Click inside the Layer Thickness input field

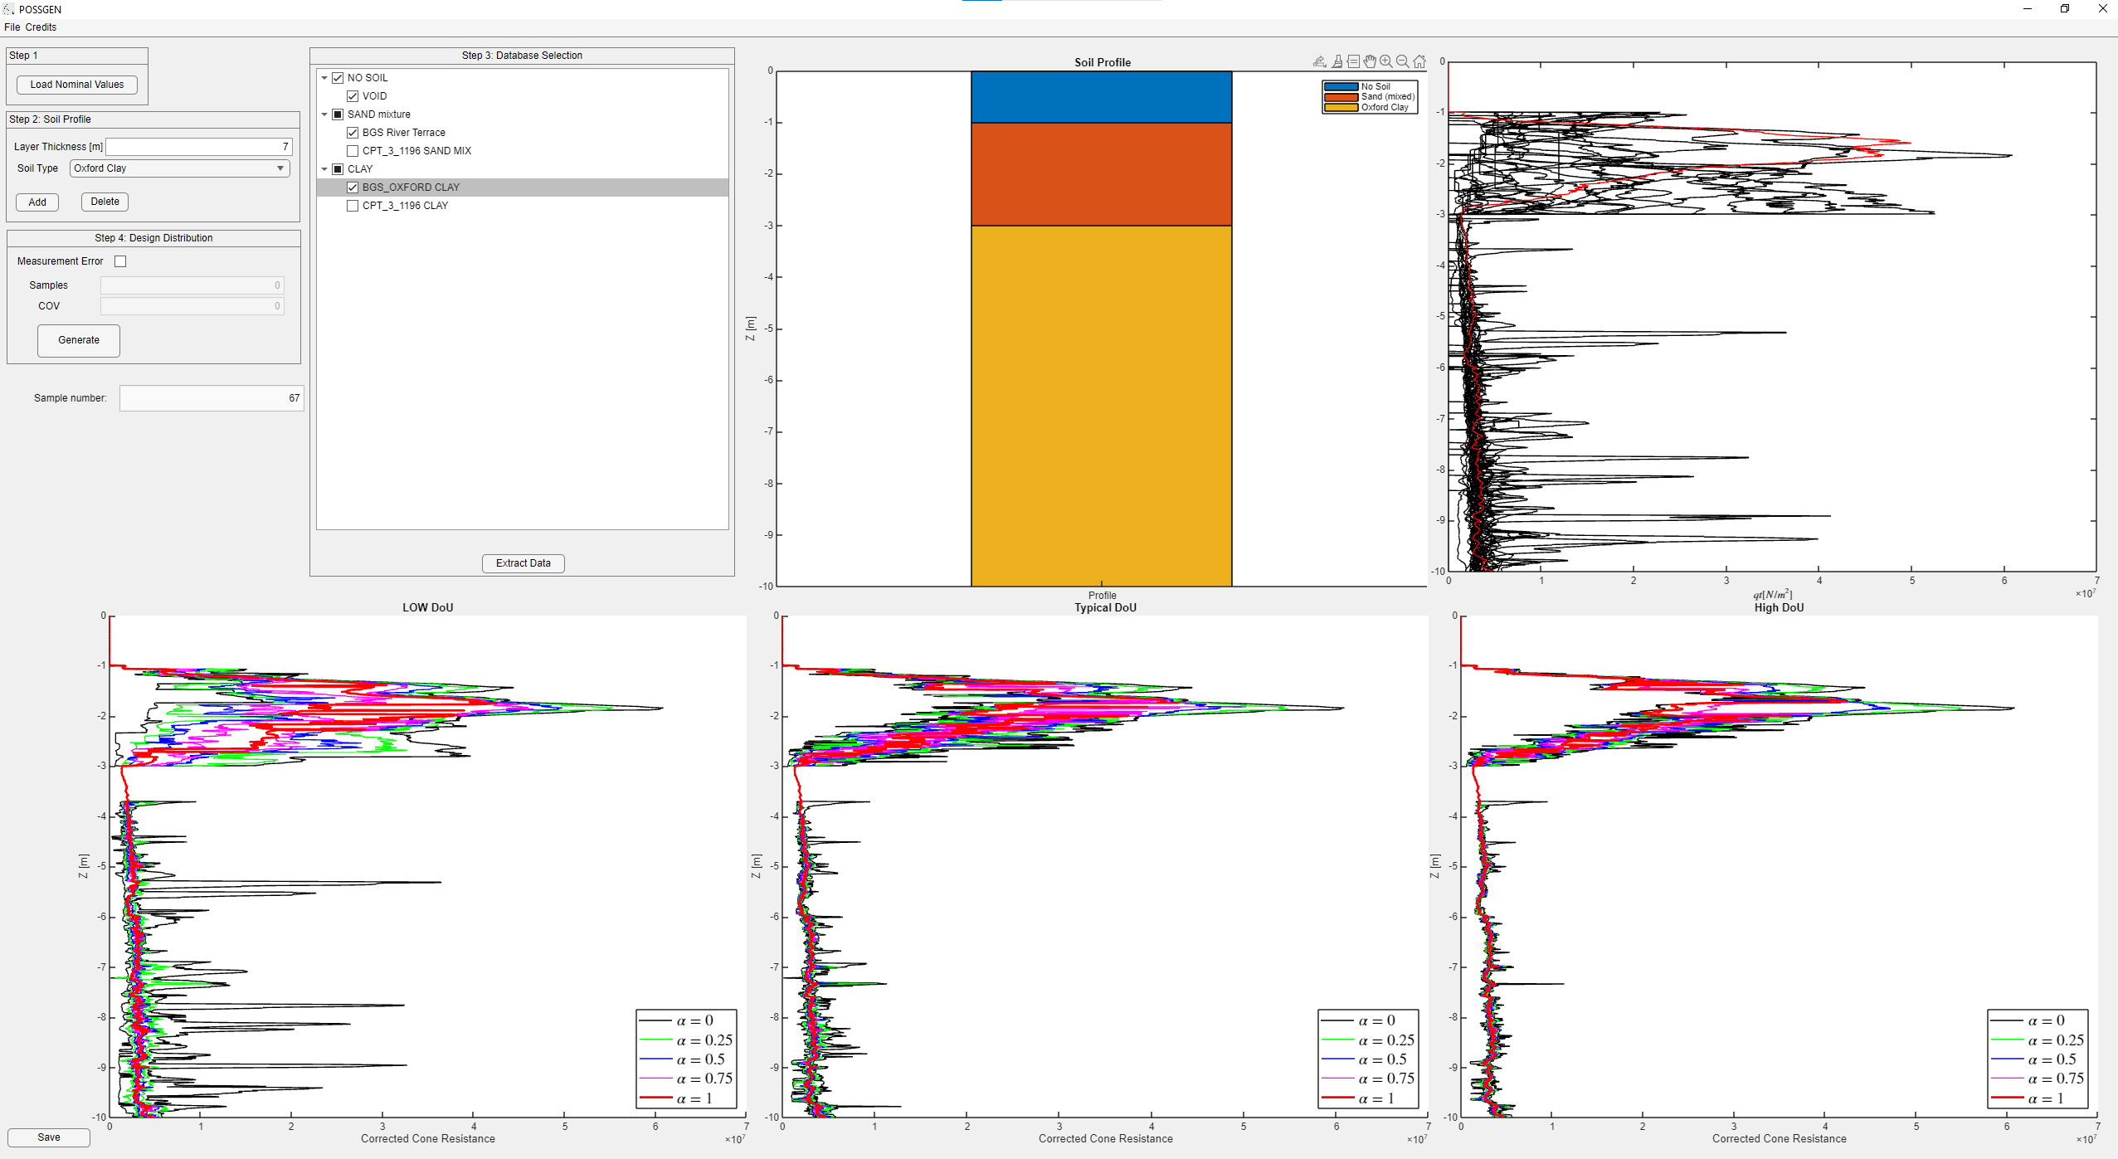197,146
